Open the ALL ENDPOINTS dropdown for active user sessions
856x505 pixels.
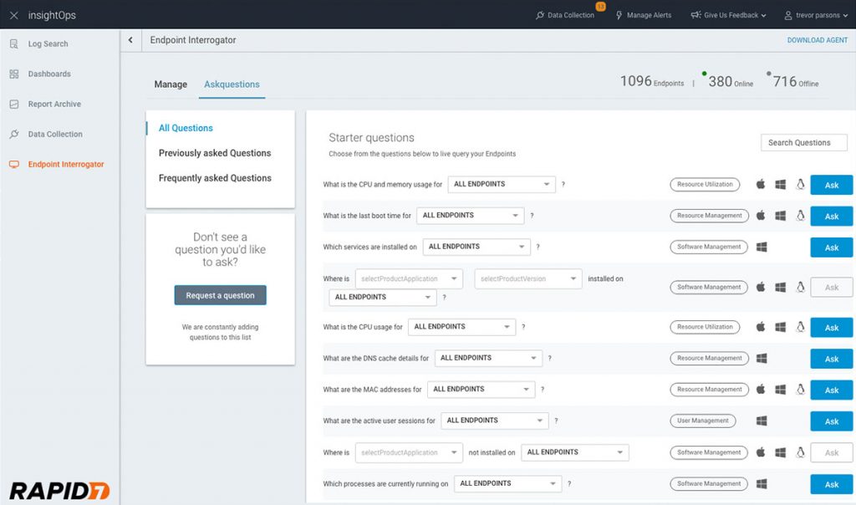coord(495,421)
